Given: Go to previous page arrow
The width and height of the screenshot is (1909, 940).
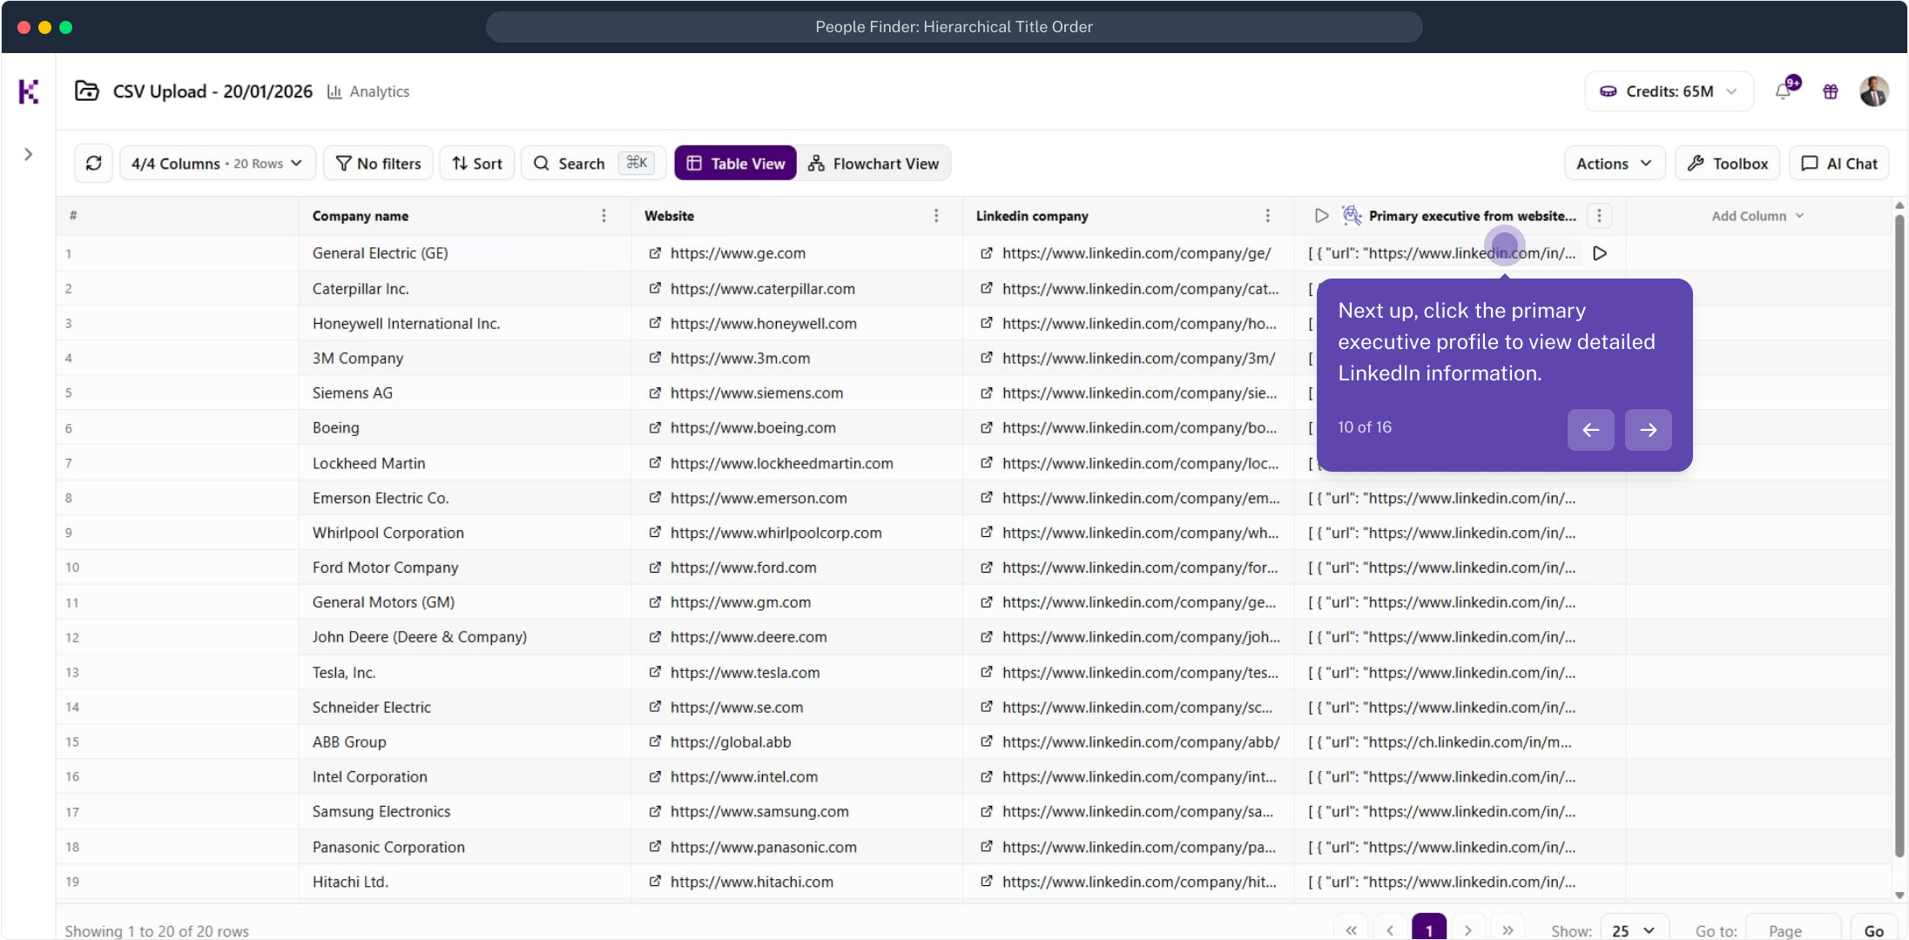Looking at the screenshot, I should pyautogui.click(x=1390, y=930).
